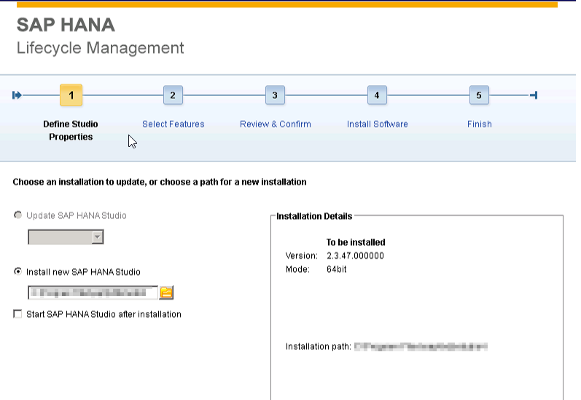Enable Start SAP HANA Studio after installation
This screenshot has width=581, height=400.
point(17,314)
